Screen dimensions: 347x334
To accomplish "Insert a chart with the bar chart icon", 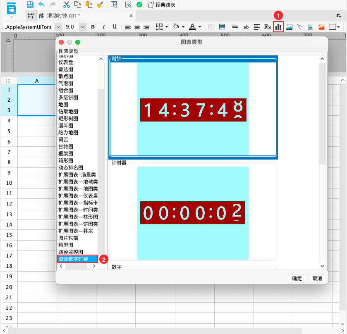I will (278, 27).
